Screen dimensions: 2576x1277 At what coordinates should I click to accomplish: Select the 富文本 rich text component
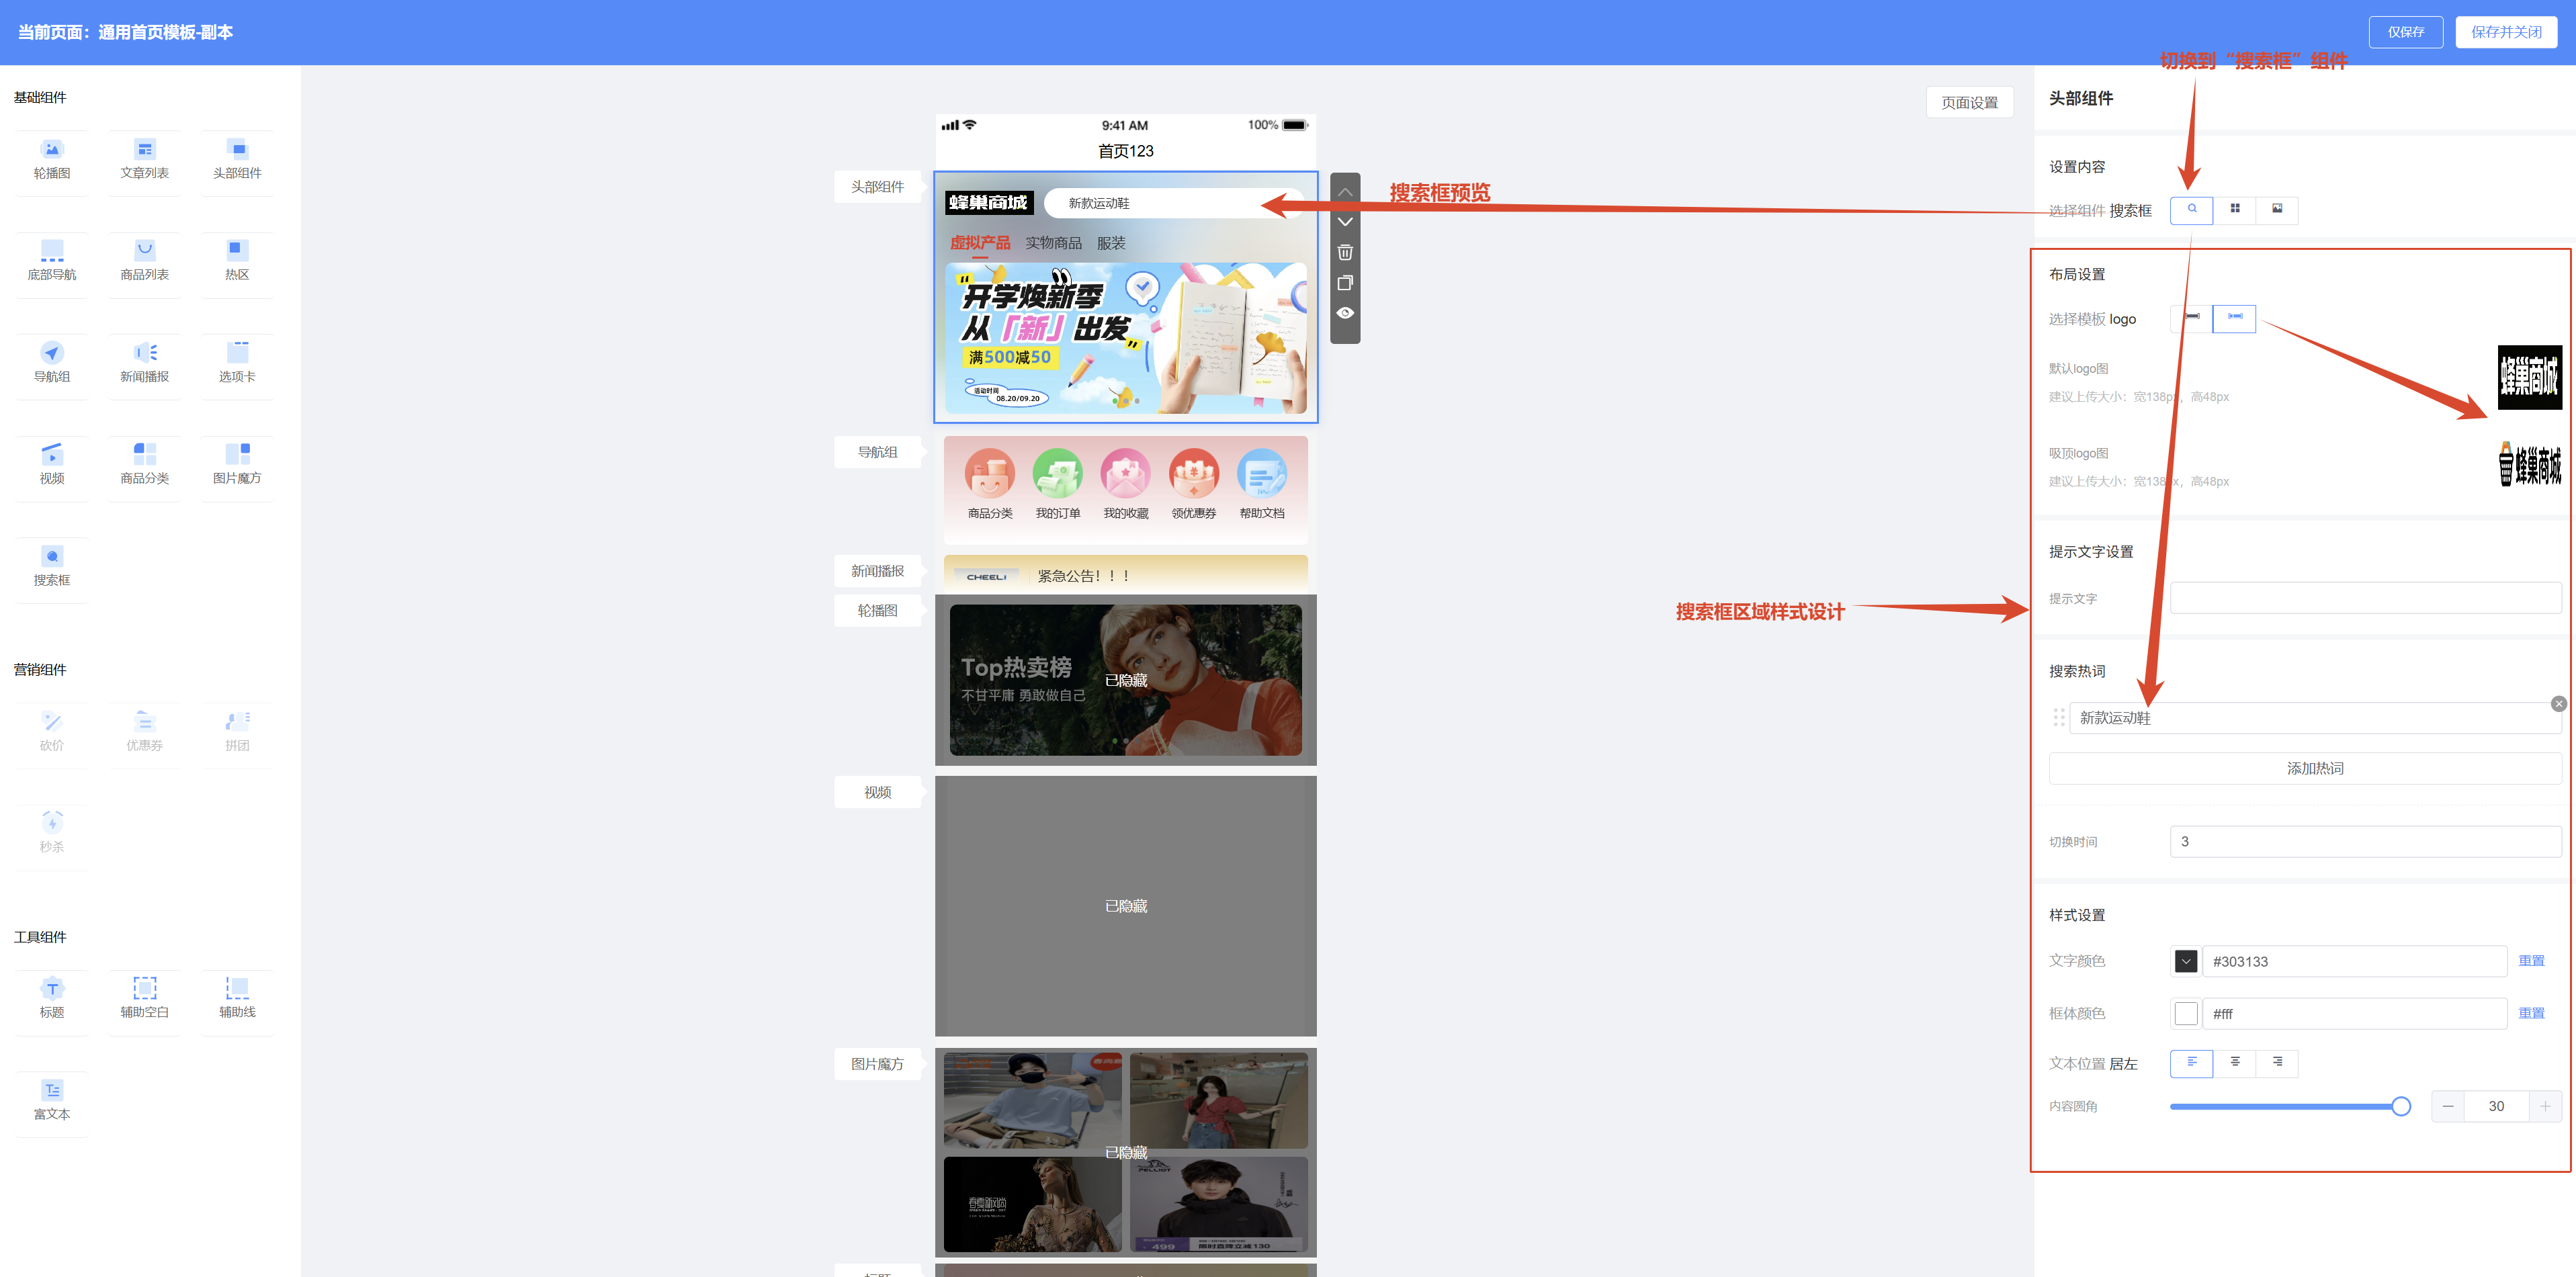point(52,1102)
